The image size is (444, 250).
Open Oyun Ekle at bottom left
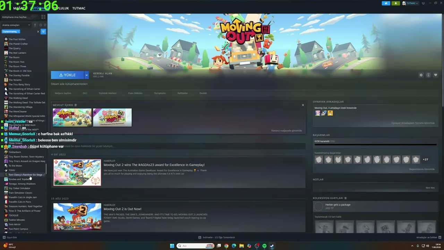pos(10,237)
